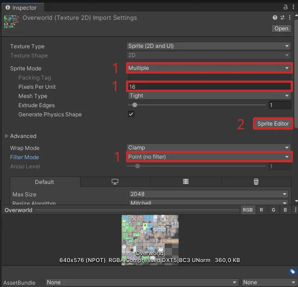Open the Texture Shape dropdown
Image resolution: width=298 pixels, height=287 pixels.
coord(209,55)
